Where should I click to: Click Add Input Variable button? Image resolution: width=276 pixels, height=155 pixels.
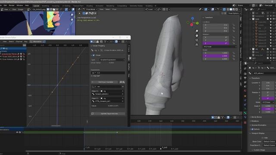(x=105, y=82)
